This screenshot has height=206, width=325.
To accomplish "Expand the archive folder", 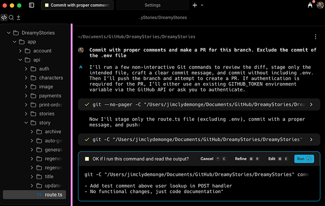I will 32,132.
